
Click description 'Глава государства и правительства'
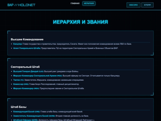pyautogui.click(x=77, y=44)
